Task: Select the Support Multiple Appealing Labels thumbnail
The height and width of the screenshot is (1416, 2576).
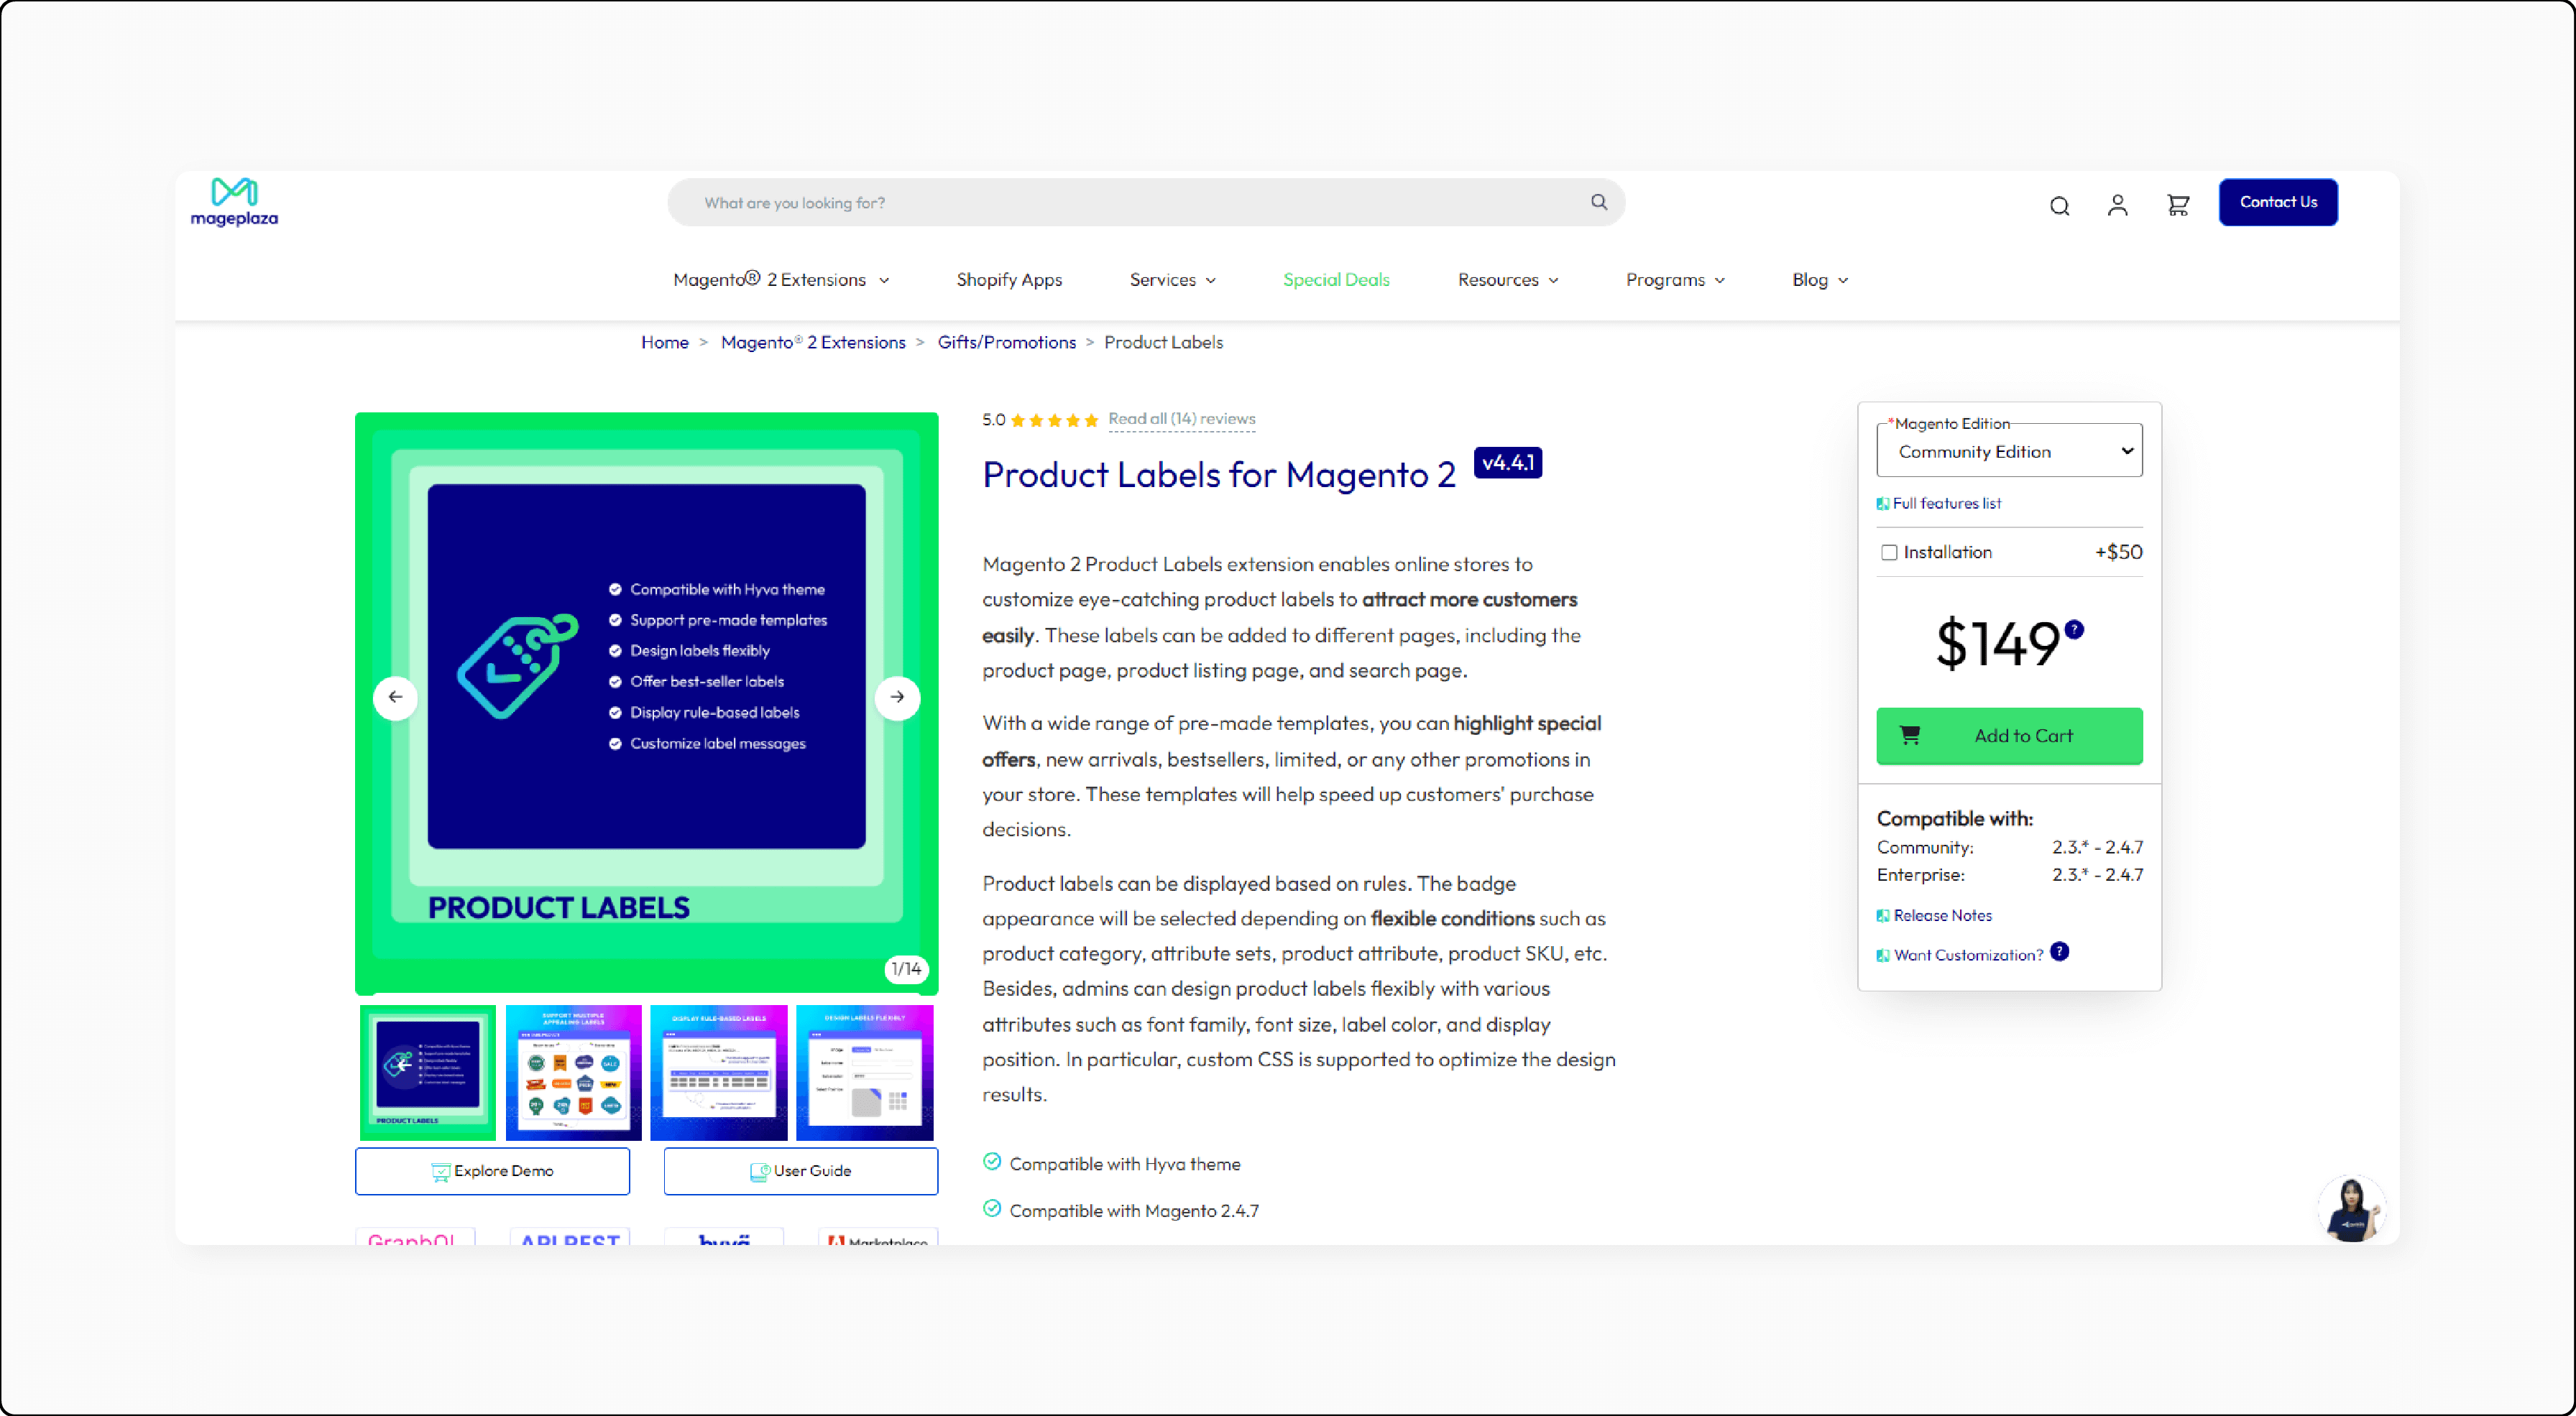Action: [x=573, y=1073]
